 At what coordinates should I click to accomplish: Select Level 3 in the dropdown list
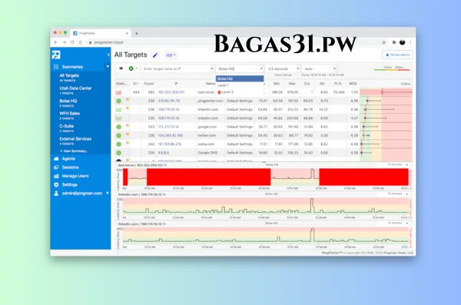coord(240,92)
